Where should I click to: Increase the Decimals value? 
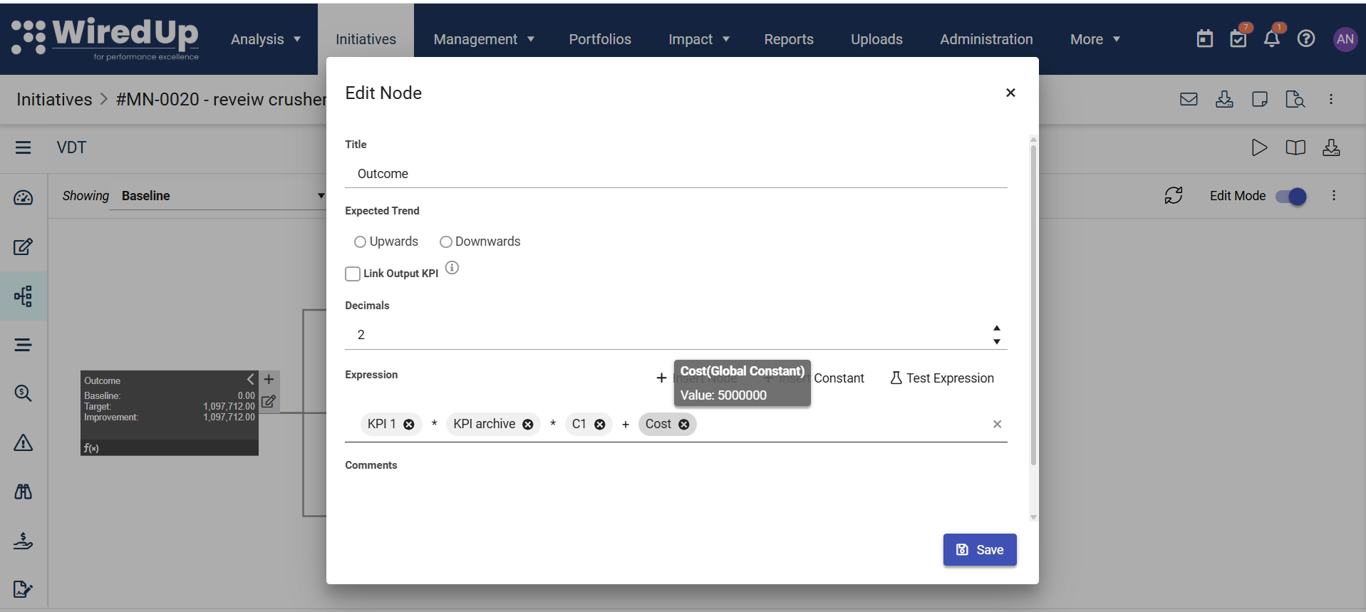[x=997, y=328]
